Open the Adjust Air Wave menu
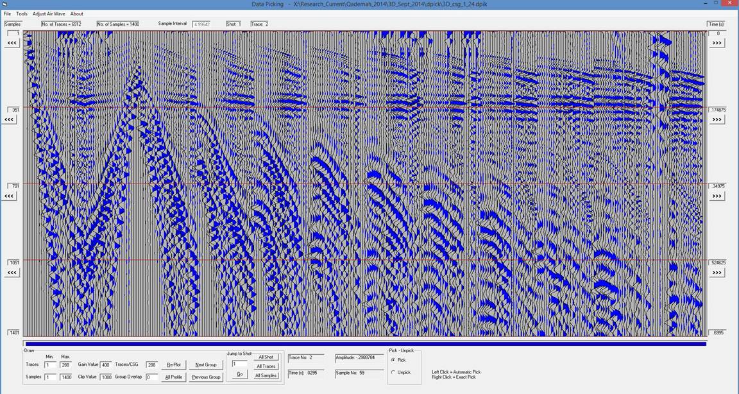The width and height of the screenshot is (739, 394). click(49, 13)
